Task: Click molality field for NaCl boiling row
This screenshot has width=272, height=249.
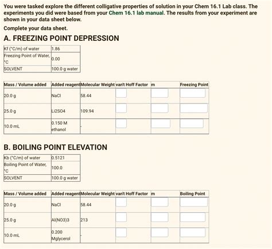Action: [x=160, y=202]
